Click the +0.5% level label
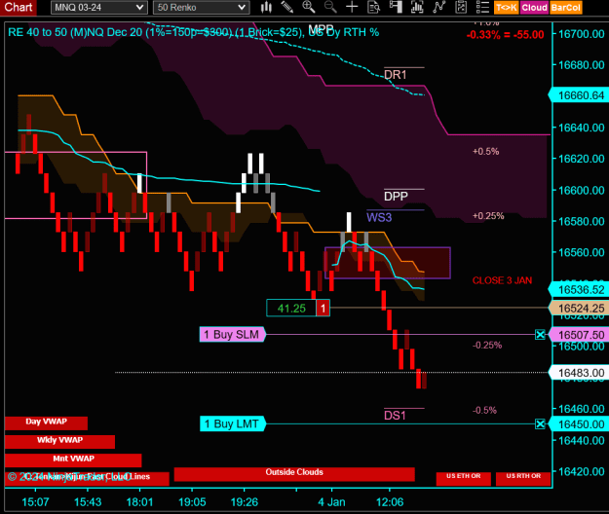Viewport: 609px width, 514px height. tap(485, 151)
